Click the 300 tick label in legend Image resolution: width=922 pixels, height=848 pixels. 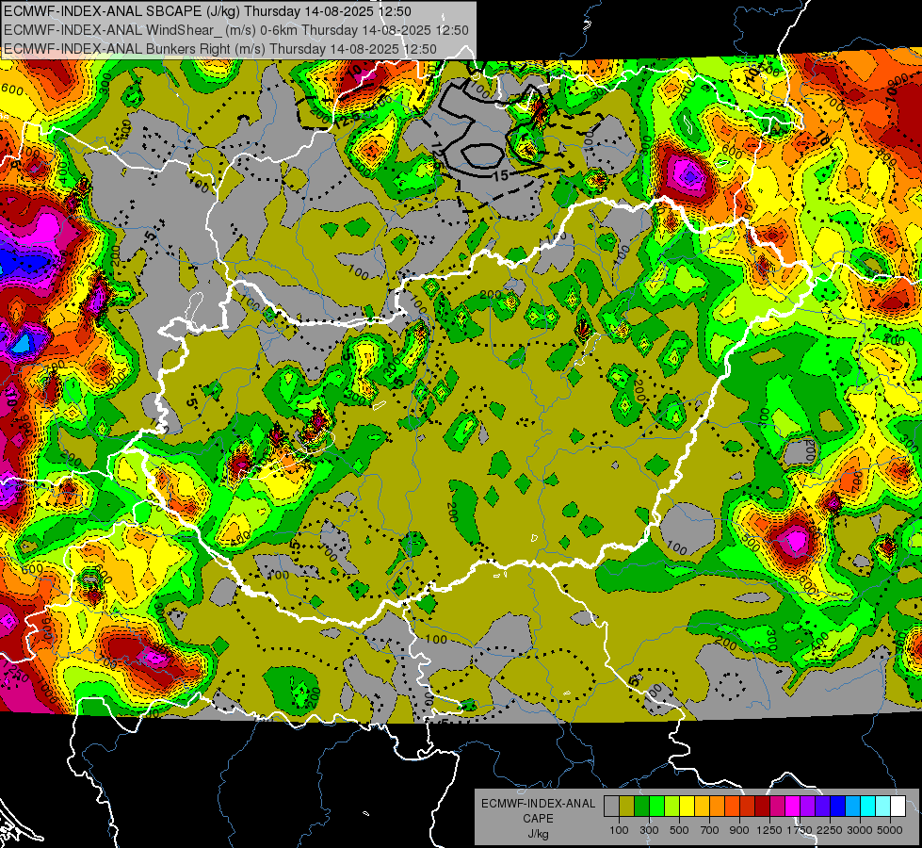(649, 830)
